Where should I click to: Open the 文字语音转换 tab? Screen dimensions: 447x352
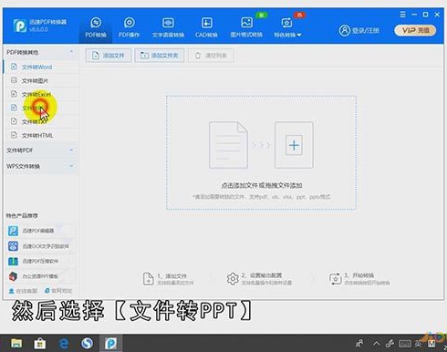(x=168, y=27)
